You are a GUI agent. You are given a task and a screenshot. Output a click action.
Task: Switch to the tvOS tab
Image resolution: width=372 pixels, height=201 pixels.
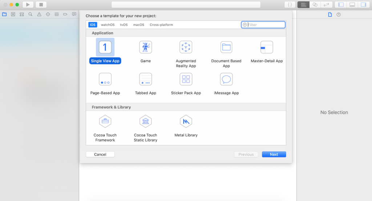pyautogui.click(x=124, y=25)
